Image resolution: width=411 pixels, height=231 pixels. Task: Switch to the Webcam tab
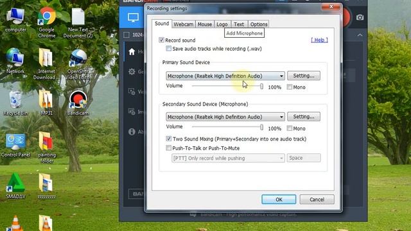click(x=184, y=24)
